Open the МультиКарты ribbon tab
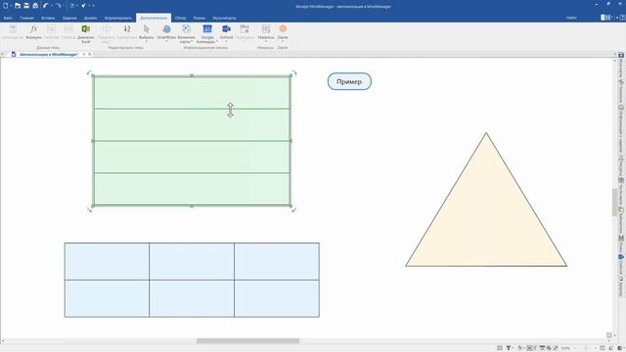The width and height of the screenshot is (626, 352). point(224,18)
